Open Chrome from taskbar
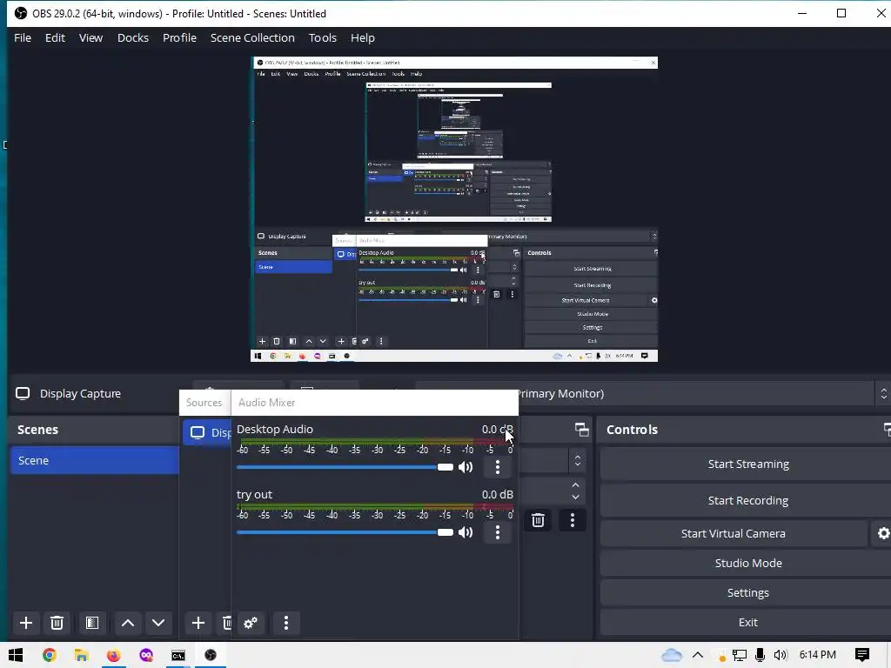This screenshot has height=668, width=891. tap(50, 655)
